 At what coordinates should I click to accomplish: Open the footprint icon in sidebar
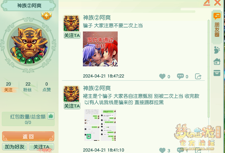(x=217, y=50)
